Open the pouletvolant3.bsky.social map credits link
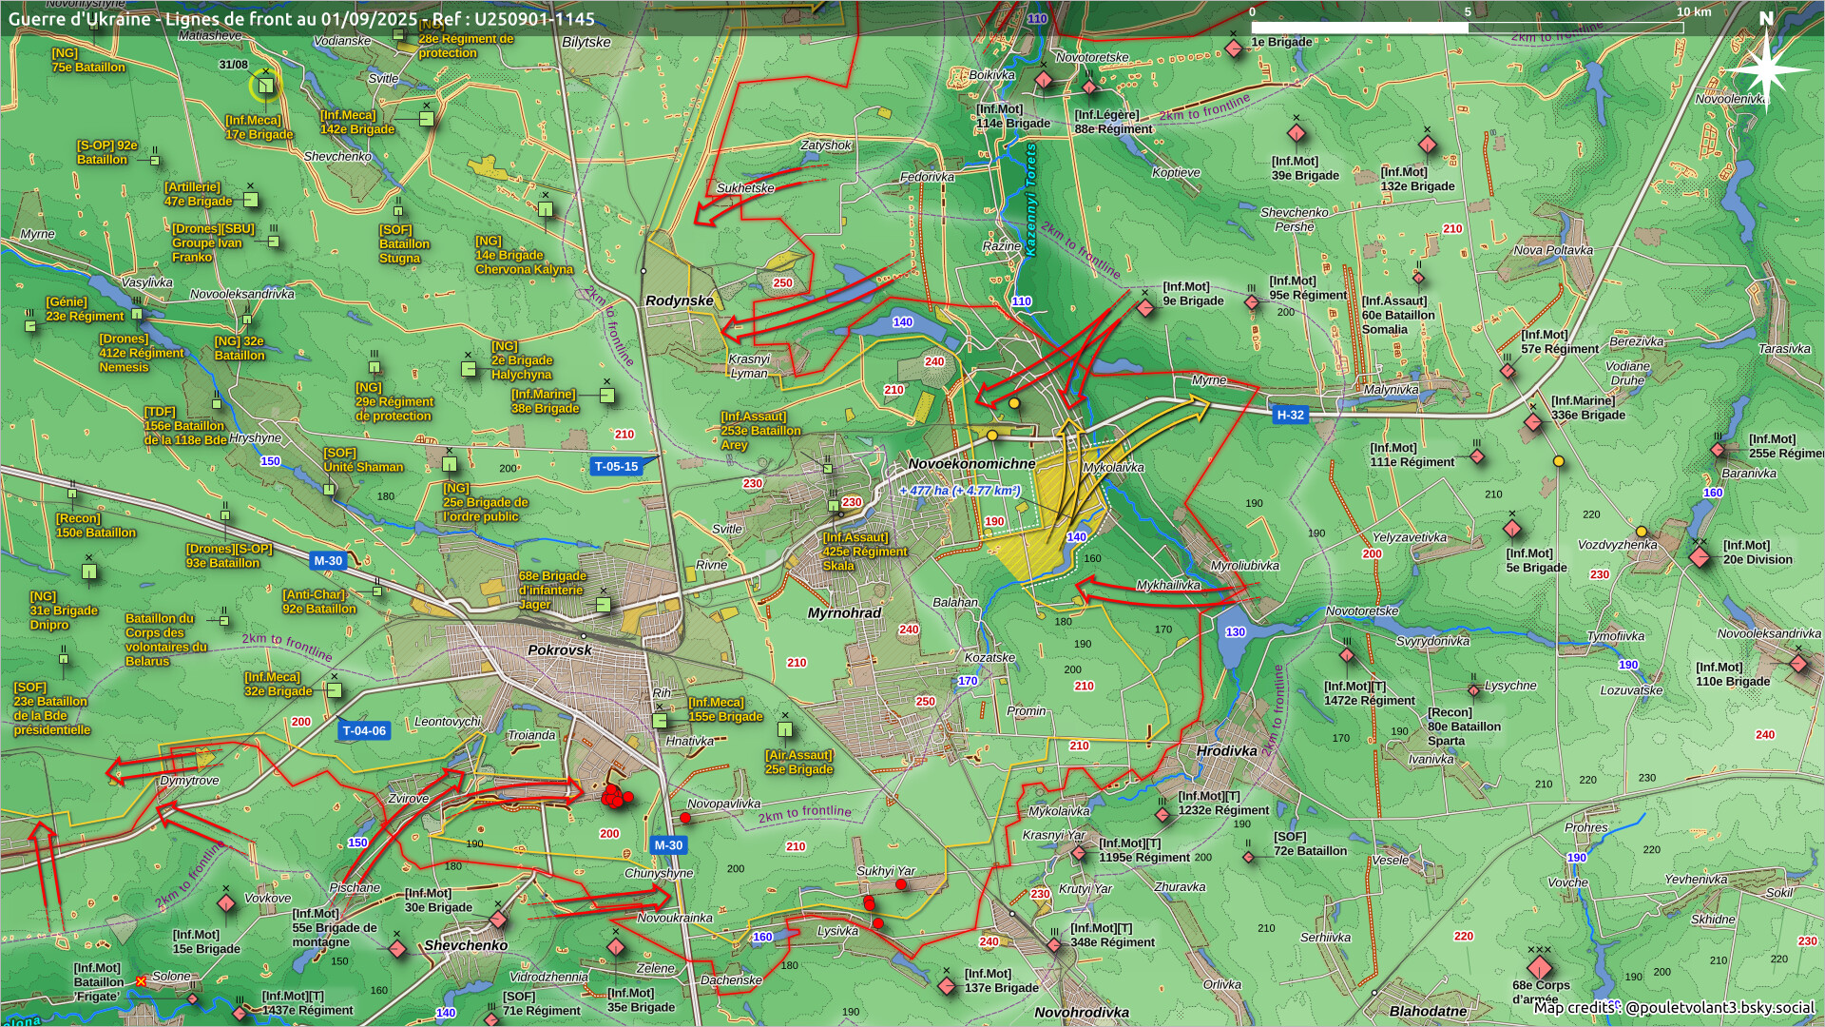This screenshot has height=1027, width=1825. coord(1719,1007)
